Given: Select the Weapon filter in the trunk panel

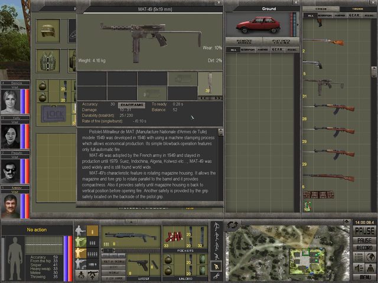Looking at the screenshot, I should coord(325,15).
